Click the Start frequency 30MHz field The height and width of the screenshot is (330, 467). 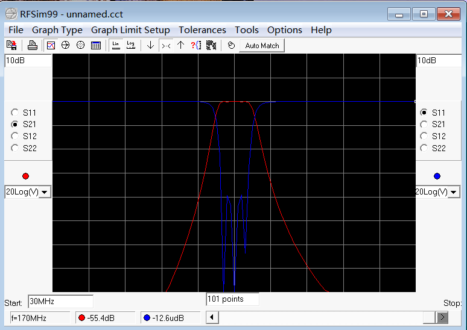tap(60, 302)
